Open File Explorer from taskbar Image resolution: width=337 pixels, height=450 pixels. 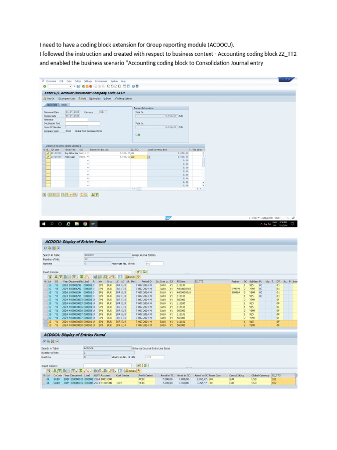[x=76, y=224]
